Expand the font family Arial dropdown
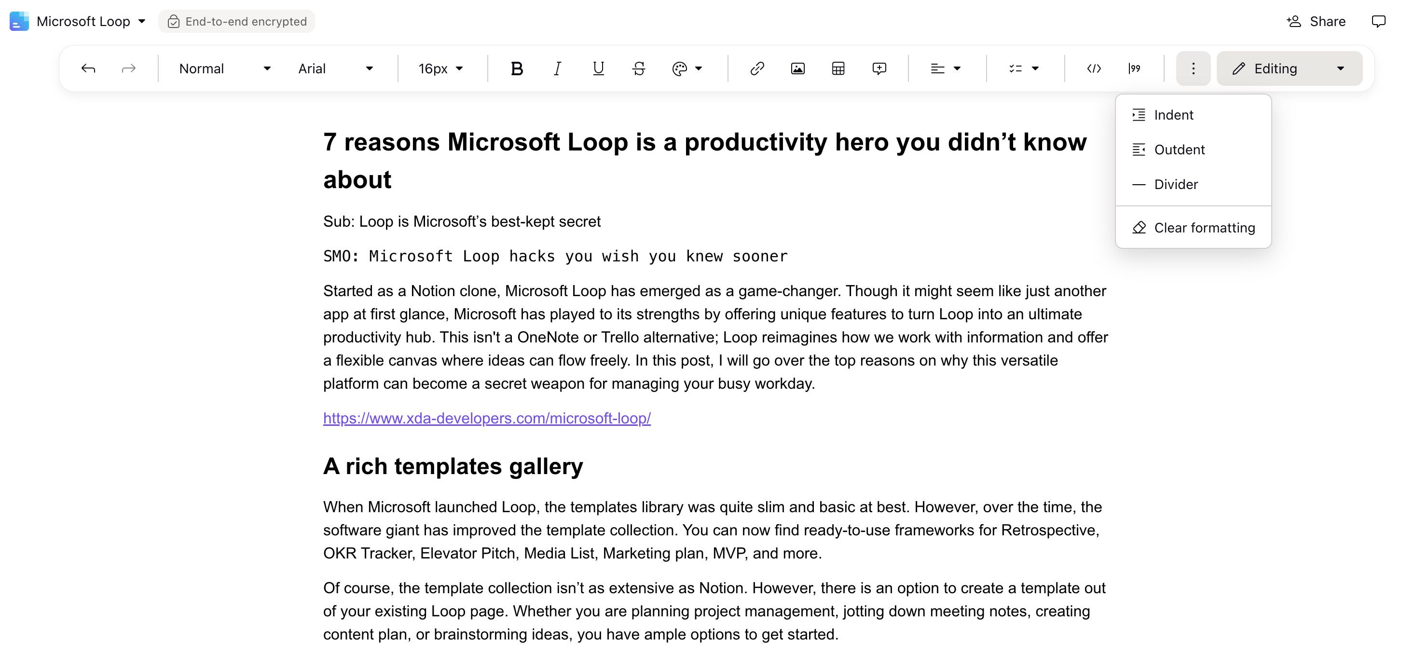 pyautogui.click(x=335, y=68)
